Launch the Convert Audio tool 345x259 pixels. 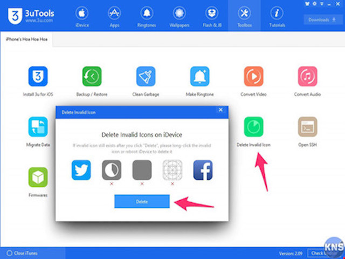tap(308, 76)
